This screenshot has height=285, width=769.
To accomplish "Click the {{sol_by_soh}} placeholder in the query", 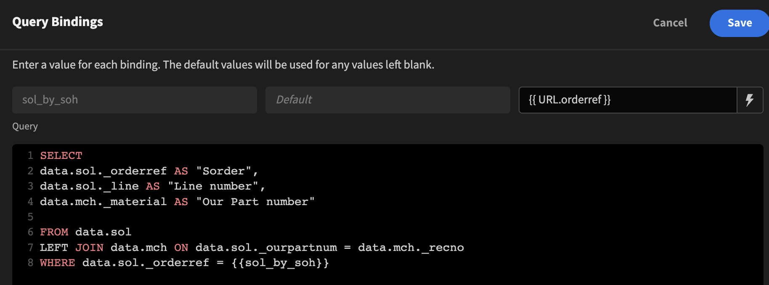I will click(x=280, y=262).
